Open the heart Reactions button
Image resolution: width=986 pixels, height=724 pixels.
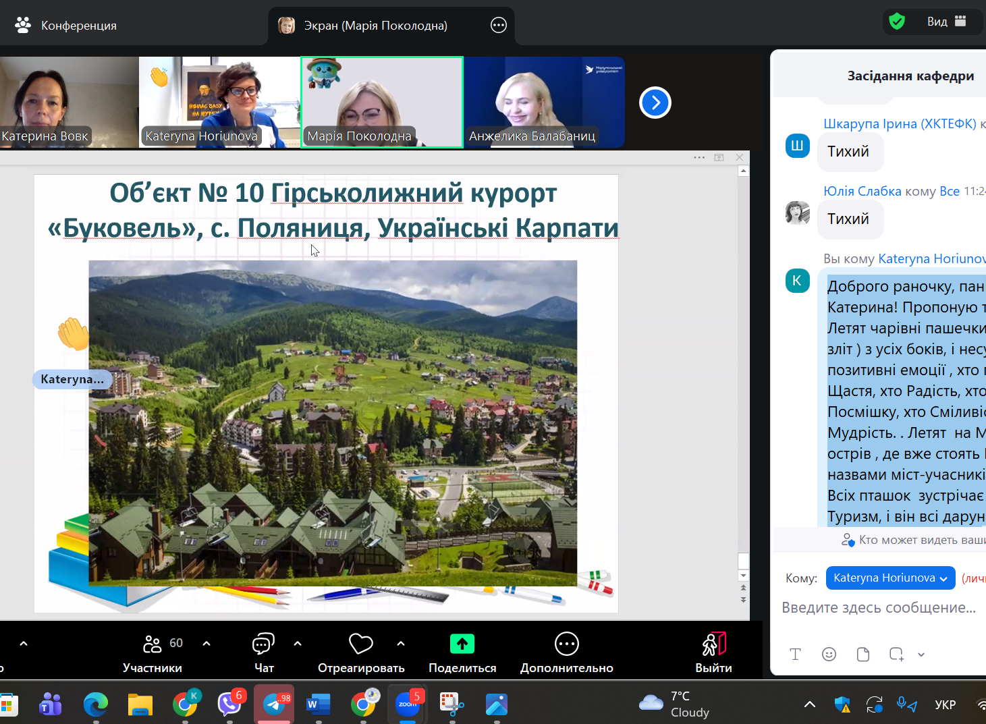[x=360, y=644]
